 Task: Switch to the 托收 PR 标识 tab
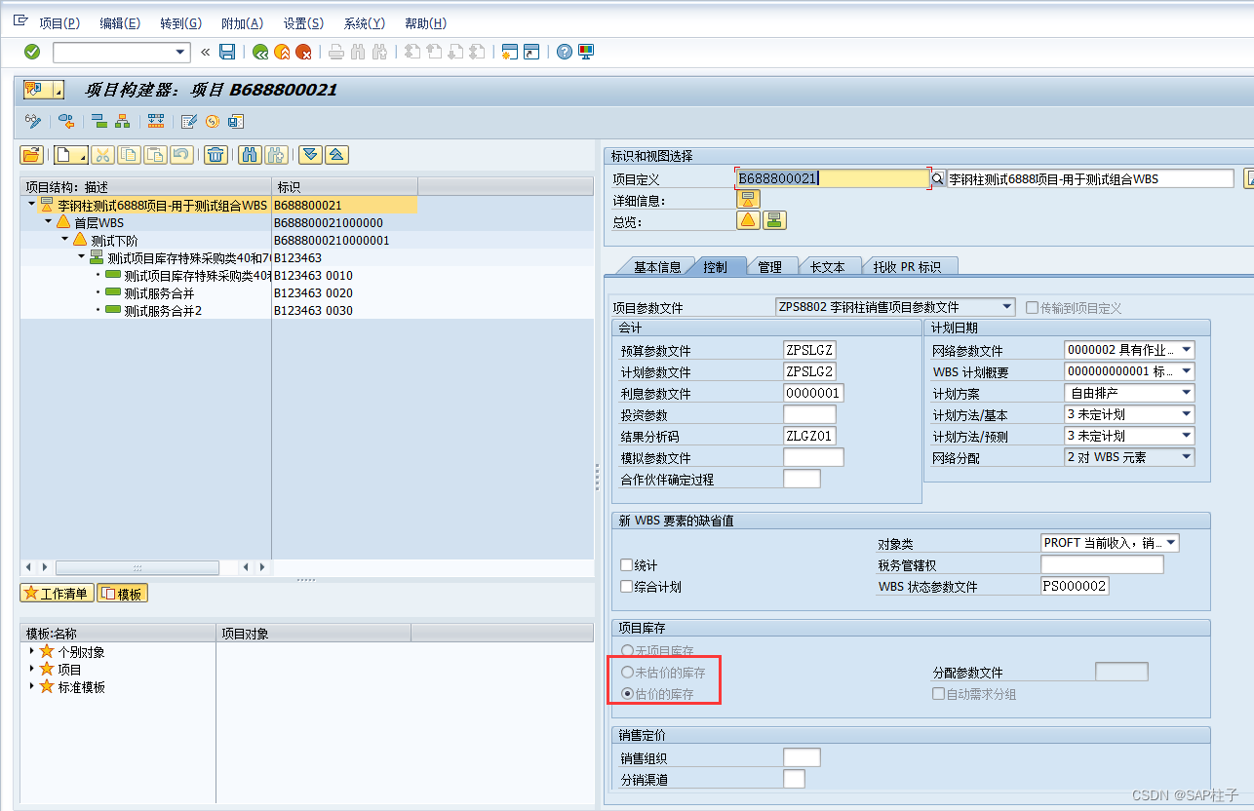click(x=907, y=266)
